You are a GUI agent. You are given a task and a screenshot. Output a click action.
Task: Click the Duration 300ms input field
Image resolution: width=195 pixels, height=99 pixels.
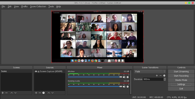coord(153,79)
